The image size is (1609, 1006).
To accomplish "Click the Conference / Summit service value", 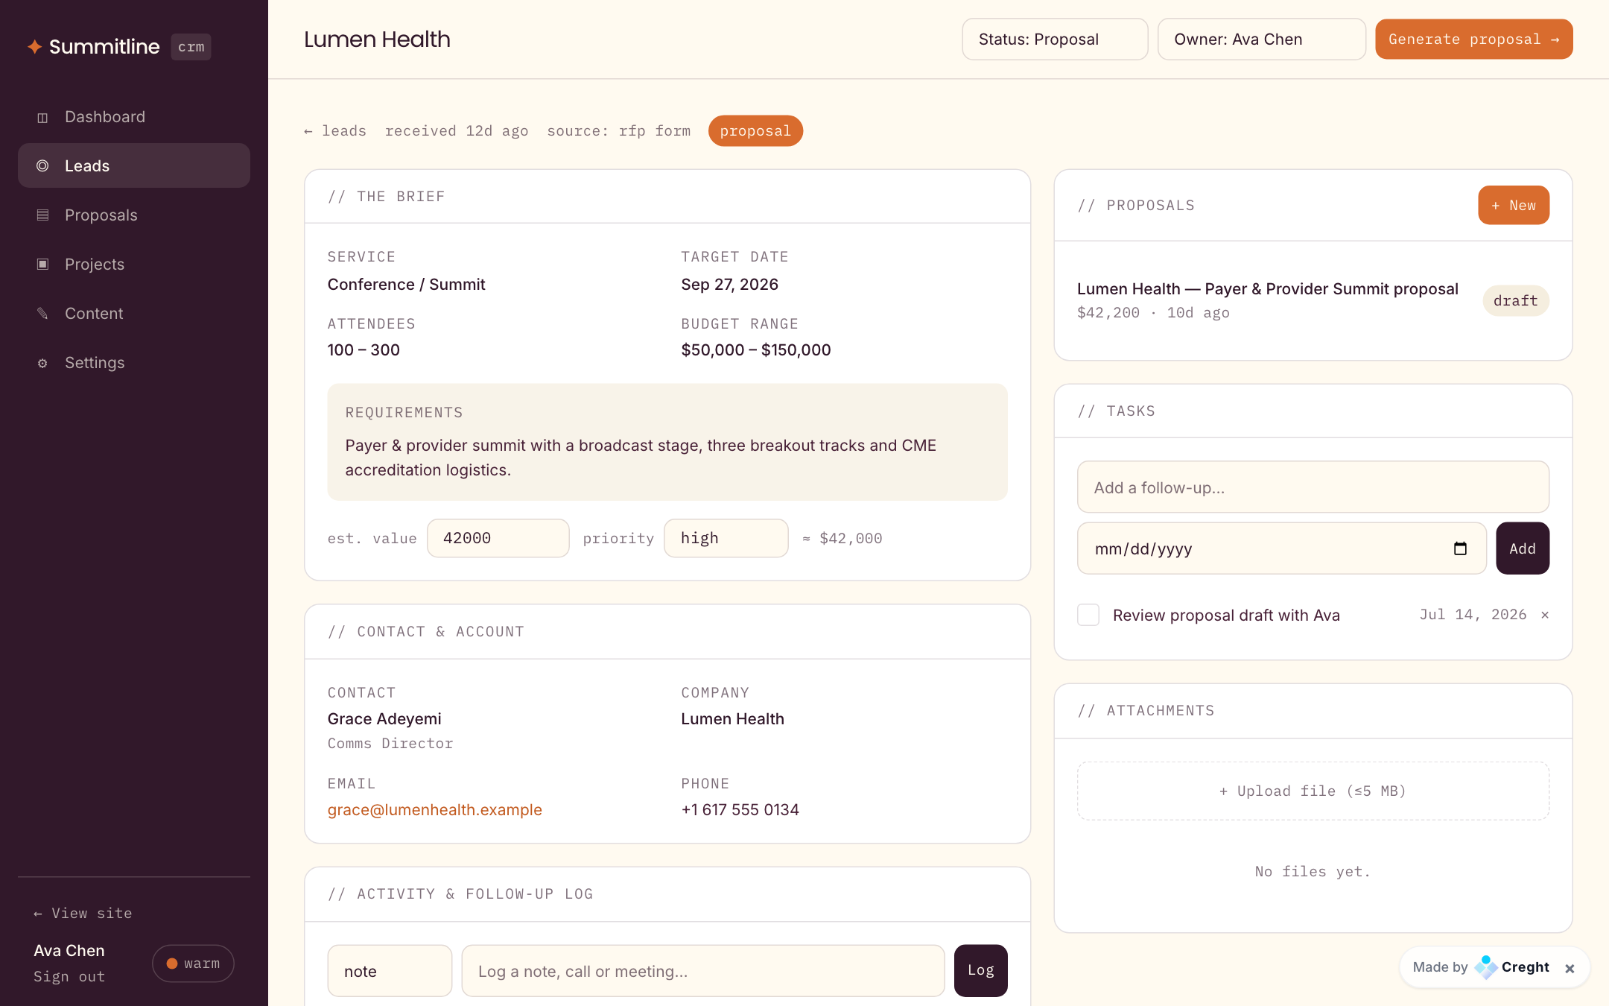I will (x=406, y=285).
